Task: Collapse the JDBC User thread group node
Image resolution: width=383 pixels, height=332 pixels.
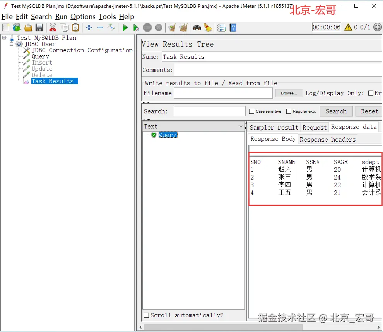Action: (11, 44)
